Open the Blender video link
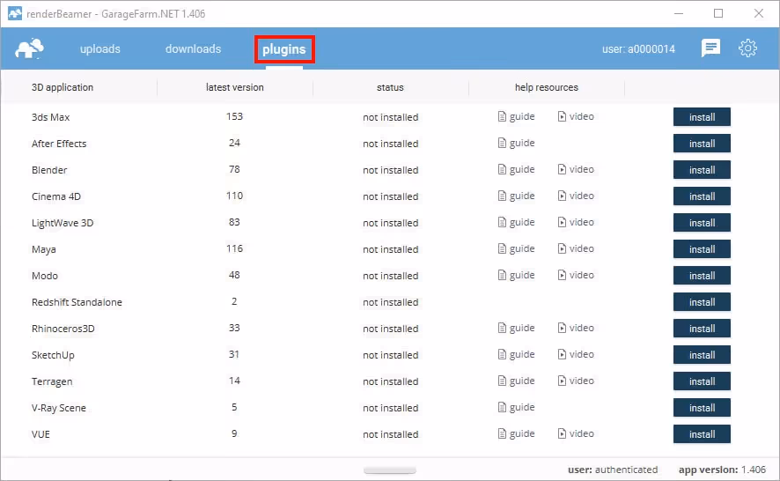This screenshot has width=780, height=481. click(x=576, y=169)
